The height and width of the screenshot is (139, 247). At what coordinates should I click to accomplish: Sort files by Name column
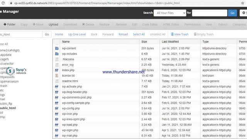[x=66, y=42]
